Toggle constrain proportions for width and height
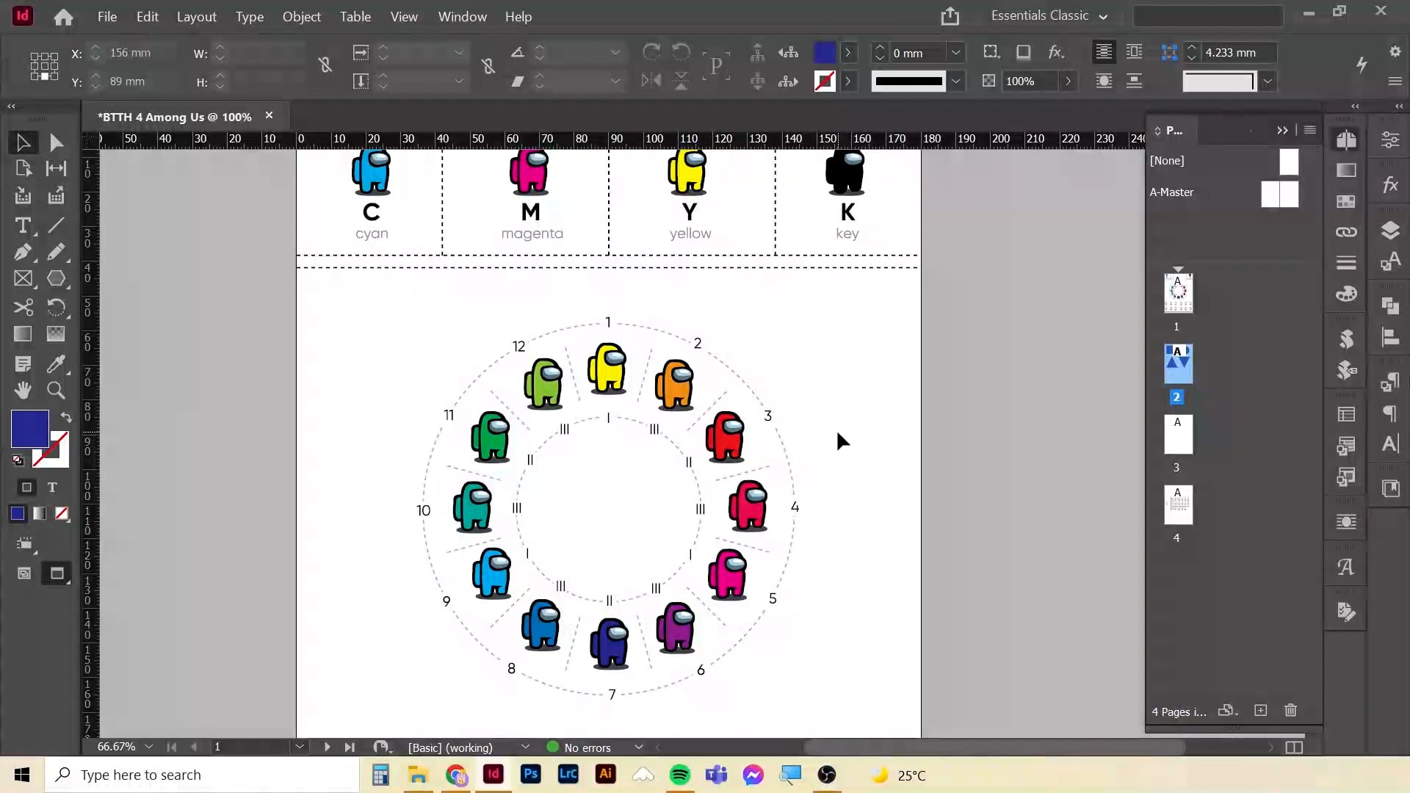The width and height of the screenshot is (1410, 793). (x=325, y=66)
